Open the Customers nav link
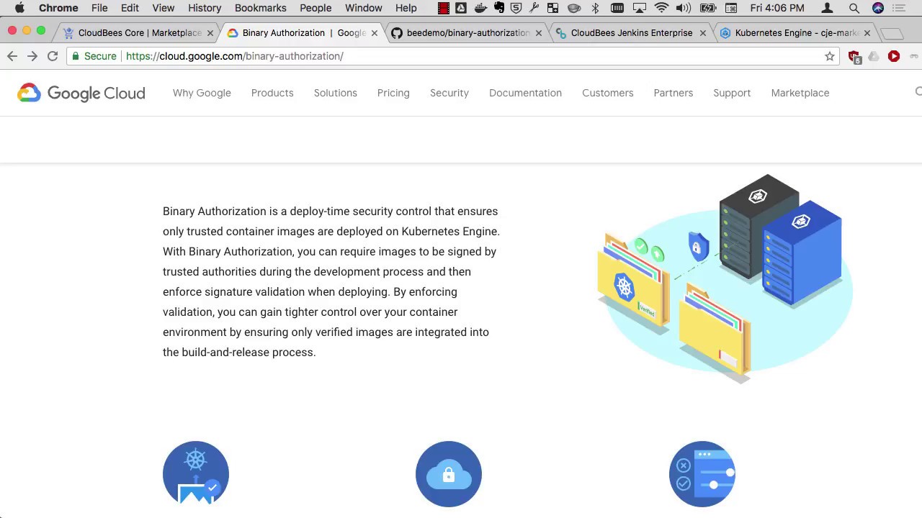The height and width of the screenshot is (518, 922). 608,93
